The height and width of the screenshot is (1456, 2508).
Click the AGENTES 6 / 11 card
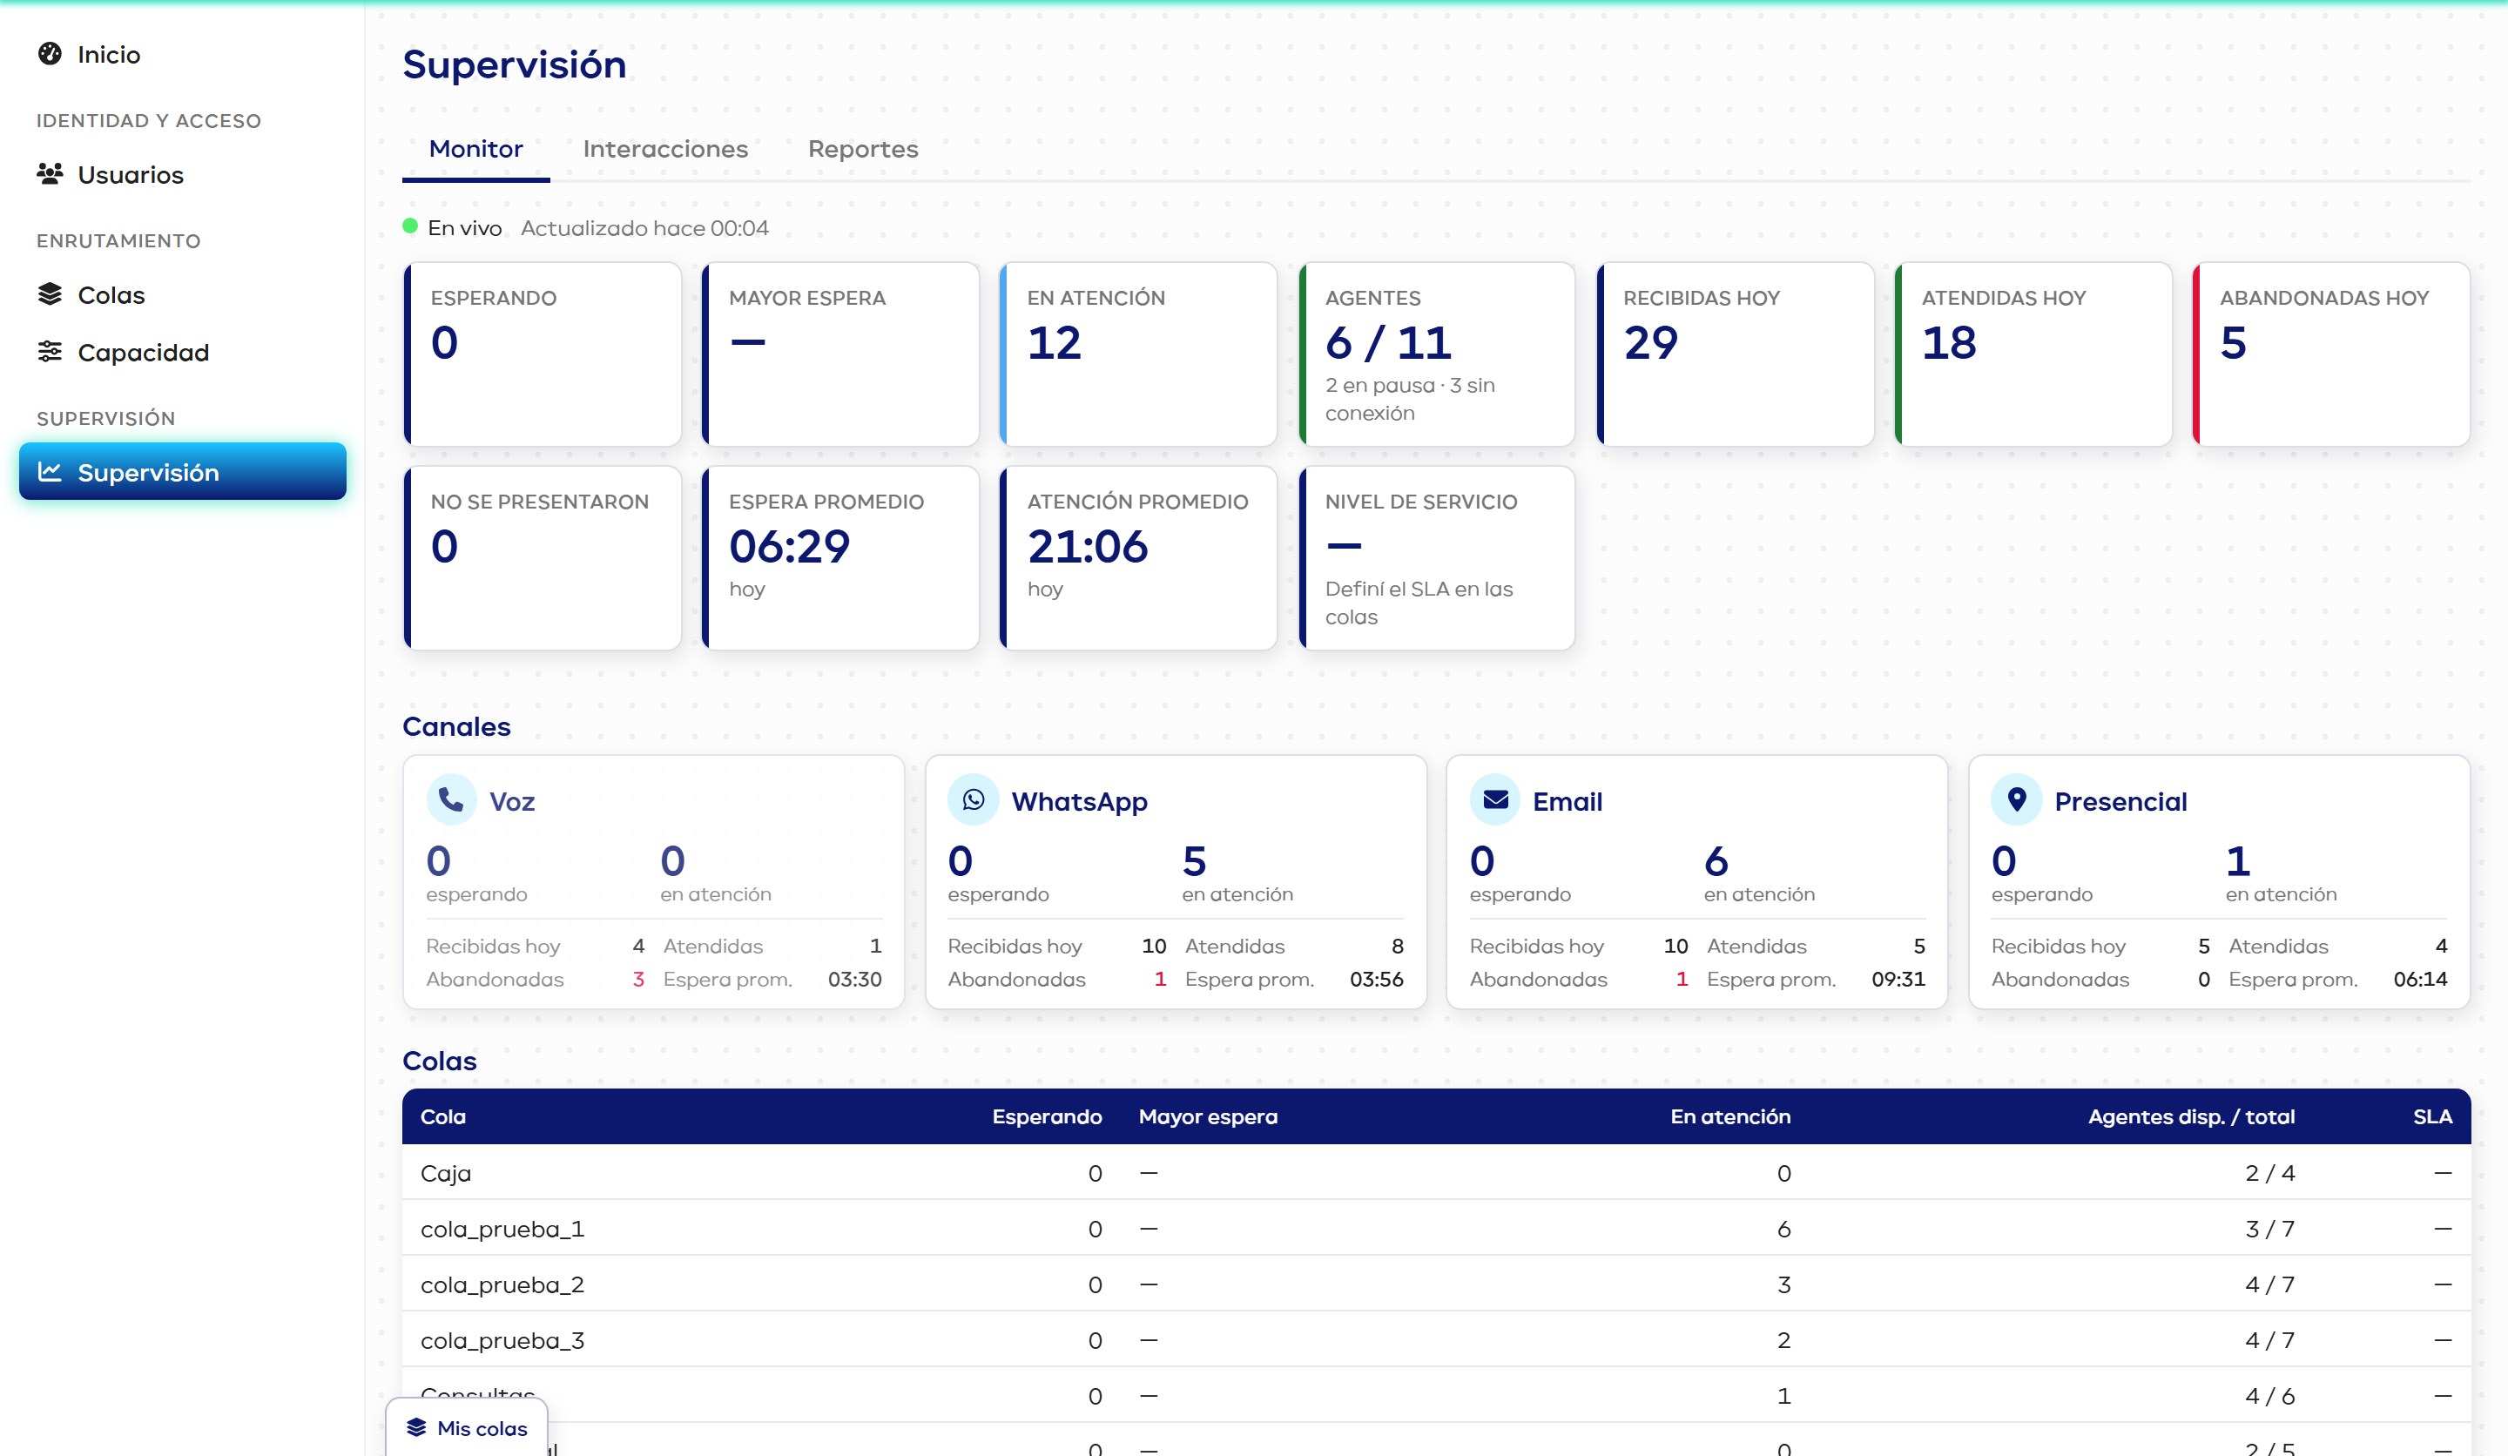(x=1437, y=354)
